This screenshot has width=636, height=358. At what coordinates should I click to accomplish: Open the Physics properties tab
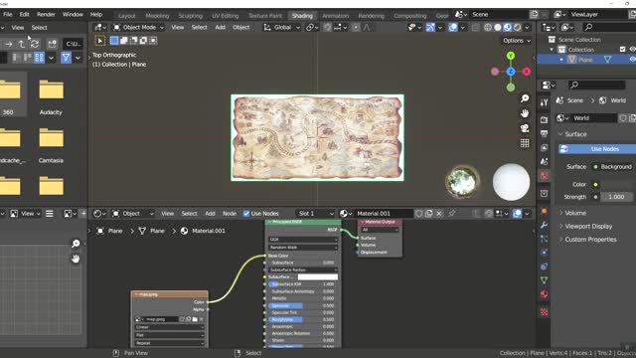[545, 253]
